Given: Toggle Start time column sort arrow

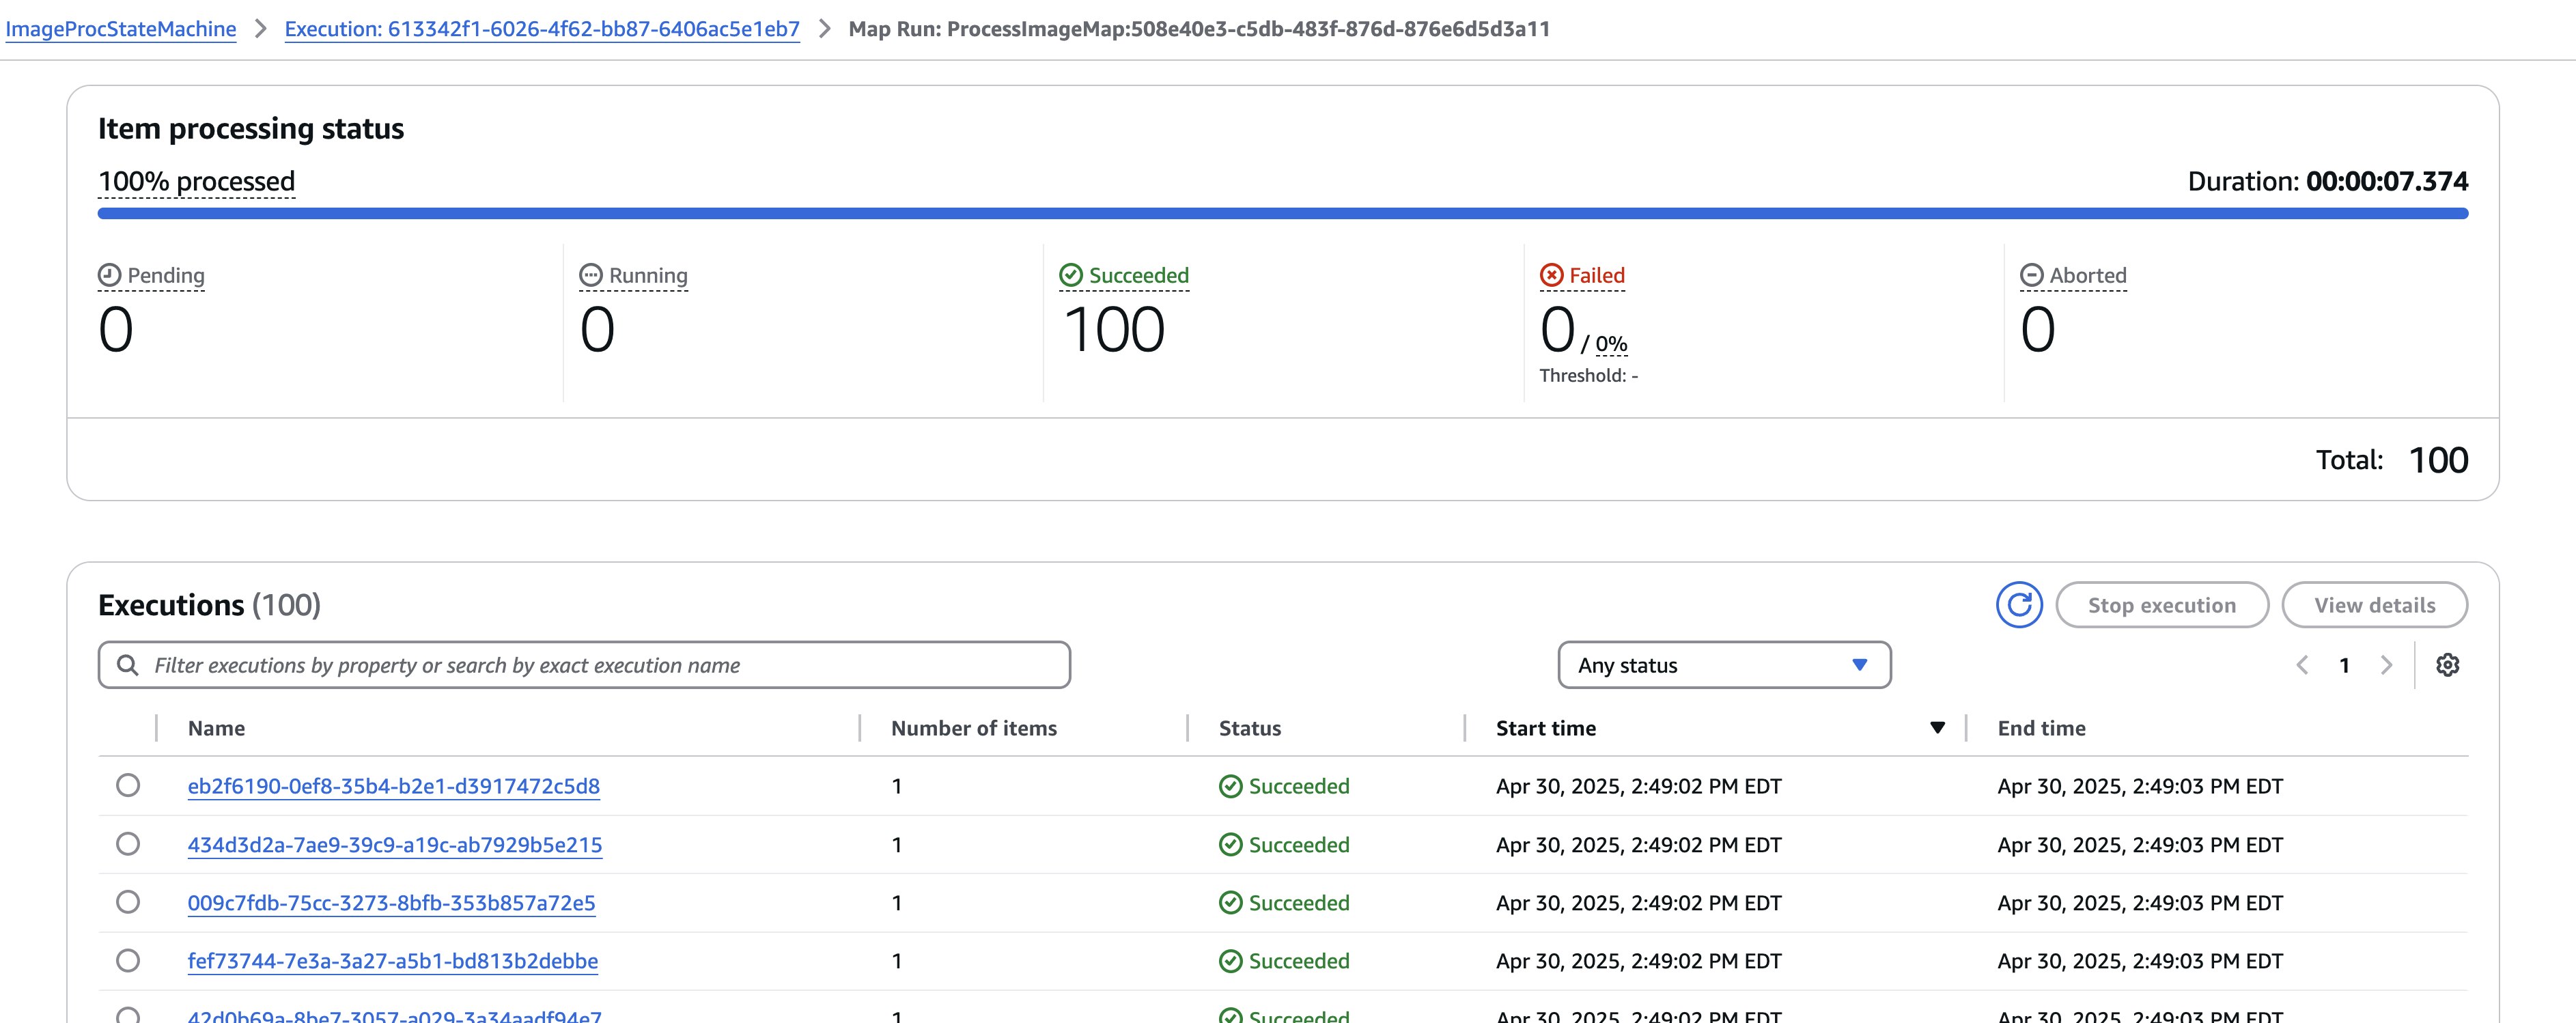Looking at the screenshot, I should [1937, 728].
